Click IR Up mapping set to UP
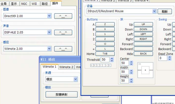This screenshot has height=104, width=175. click(x=143, y=24)
